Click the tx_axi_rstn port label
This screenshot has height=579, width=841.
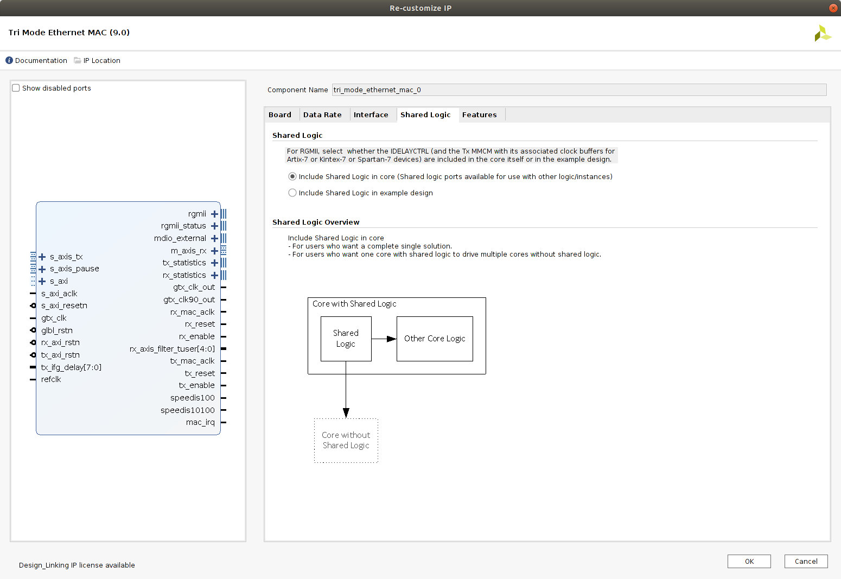point(60,355)
